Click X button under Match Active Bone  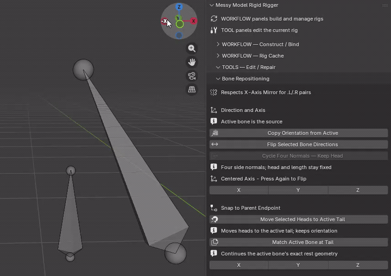(x=239, y=265)
